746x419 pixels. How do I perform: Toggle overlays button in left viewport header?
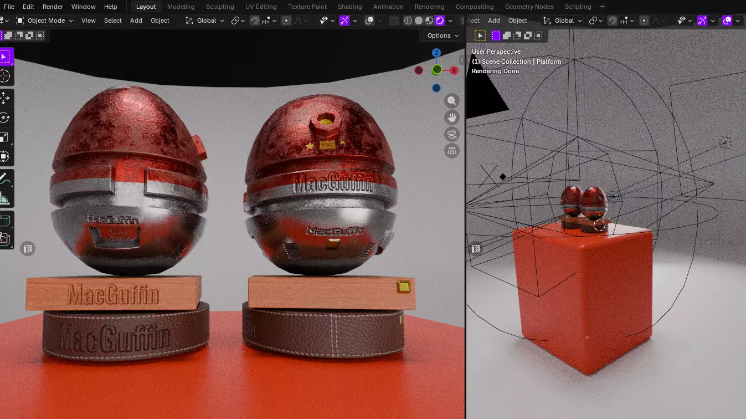click(x=369, y=21)
